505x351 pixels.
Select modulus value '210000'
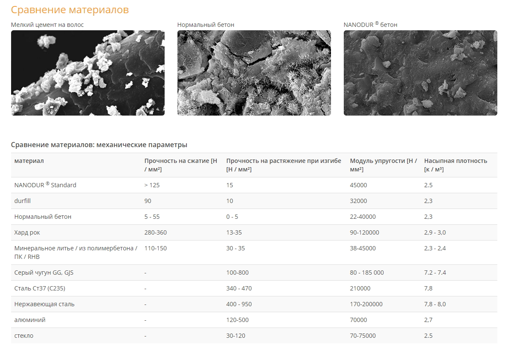pyautogui.click(x=360, y=288)
